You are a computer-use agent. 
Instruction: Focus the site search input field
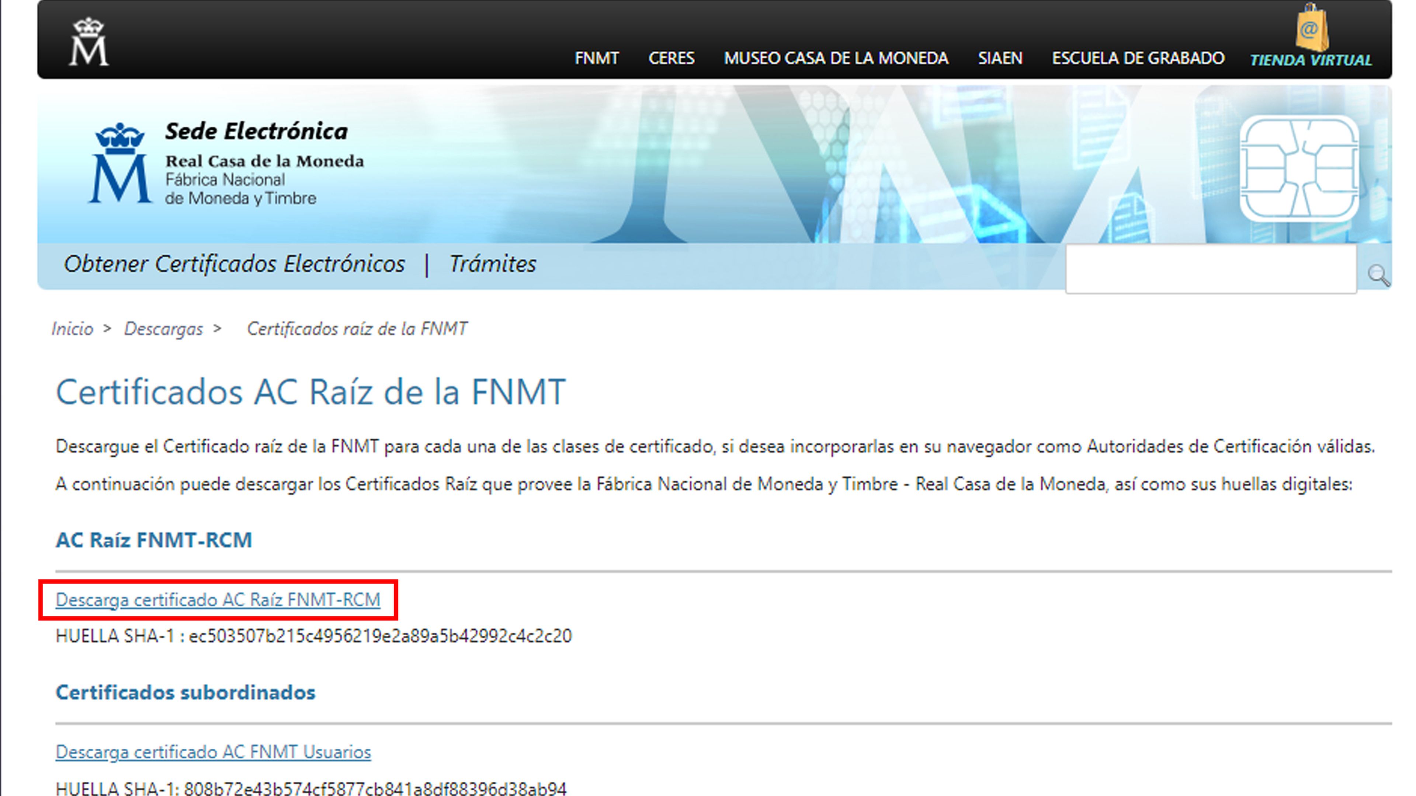tap(1210, 269)
